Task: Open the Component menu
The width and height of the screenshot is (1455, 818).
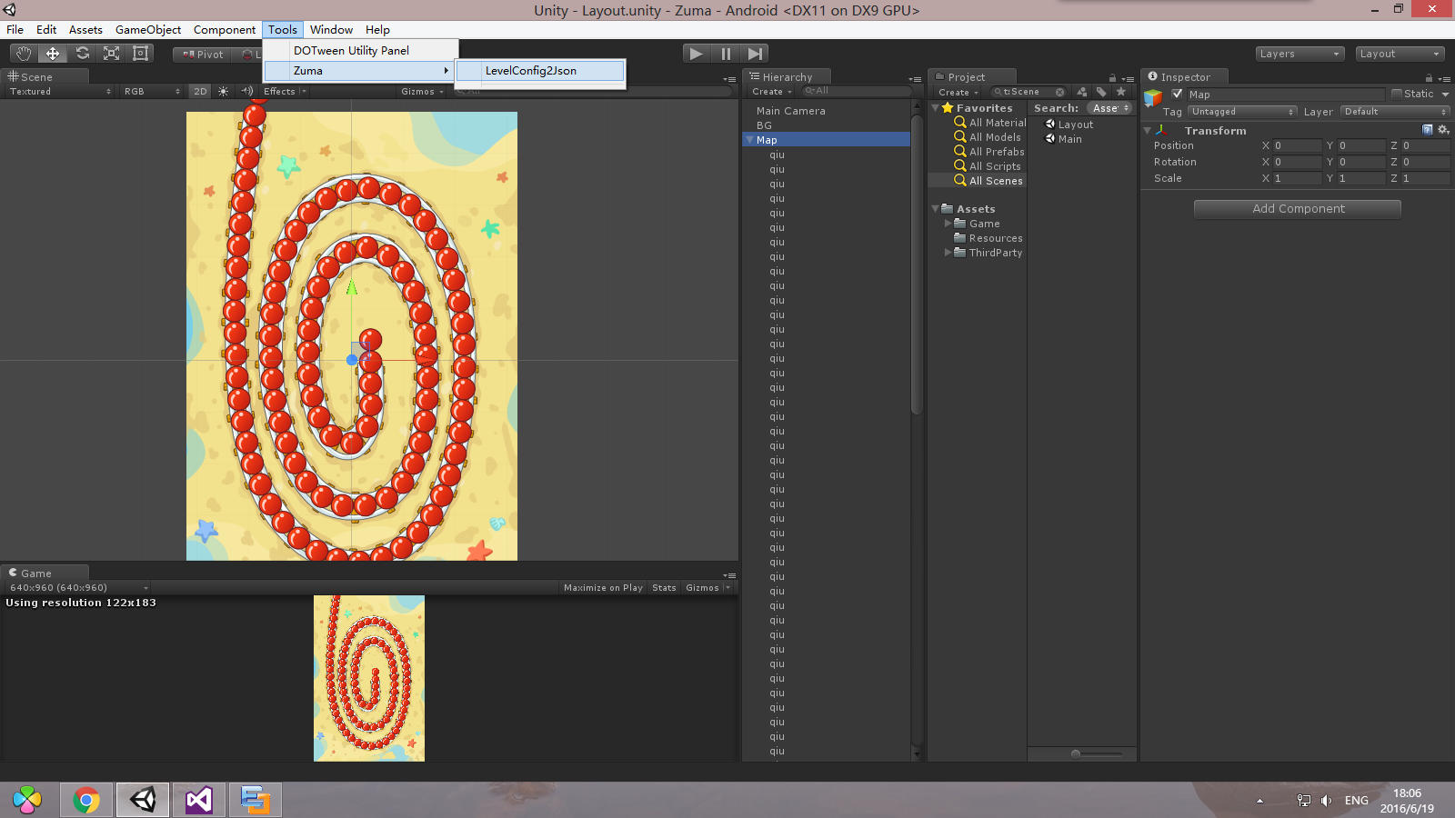Action: click(x=225, y=30)
